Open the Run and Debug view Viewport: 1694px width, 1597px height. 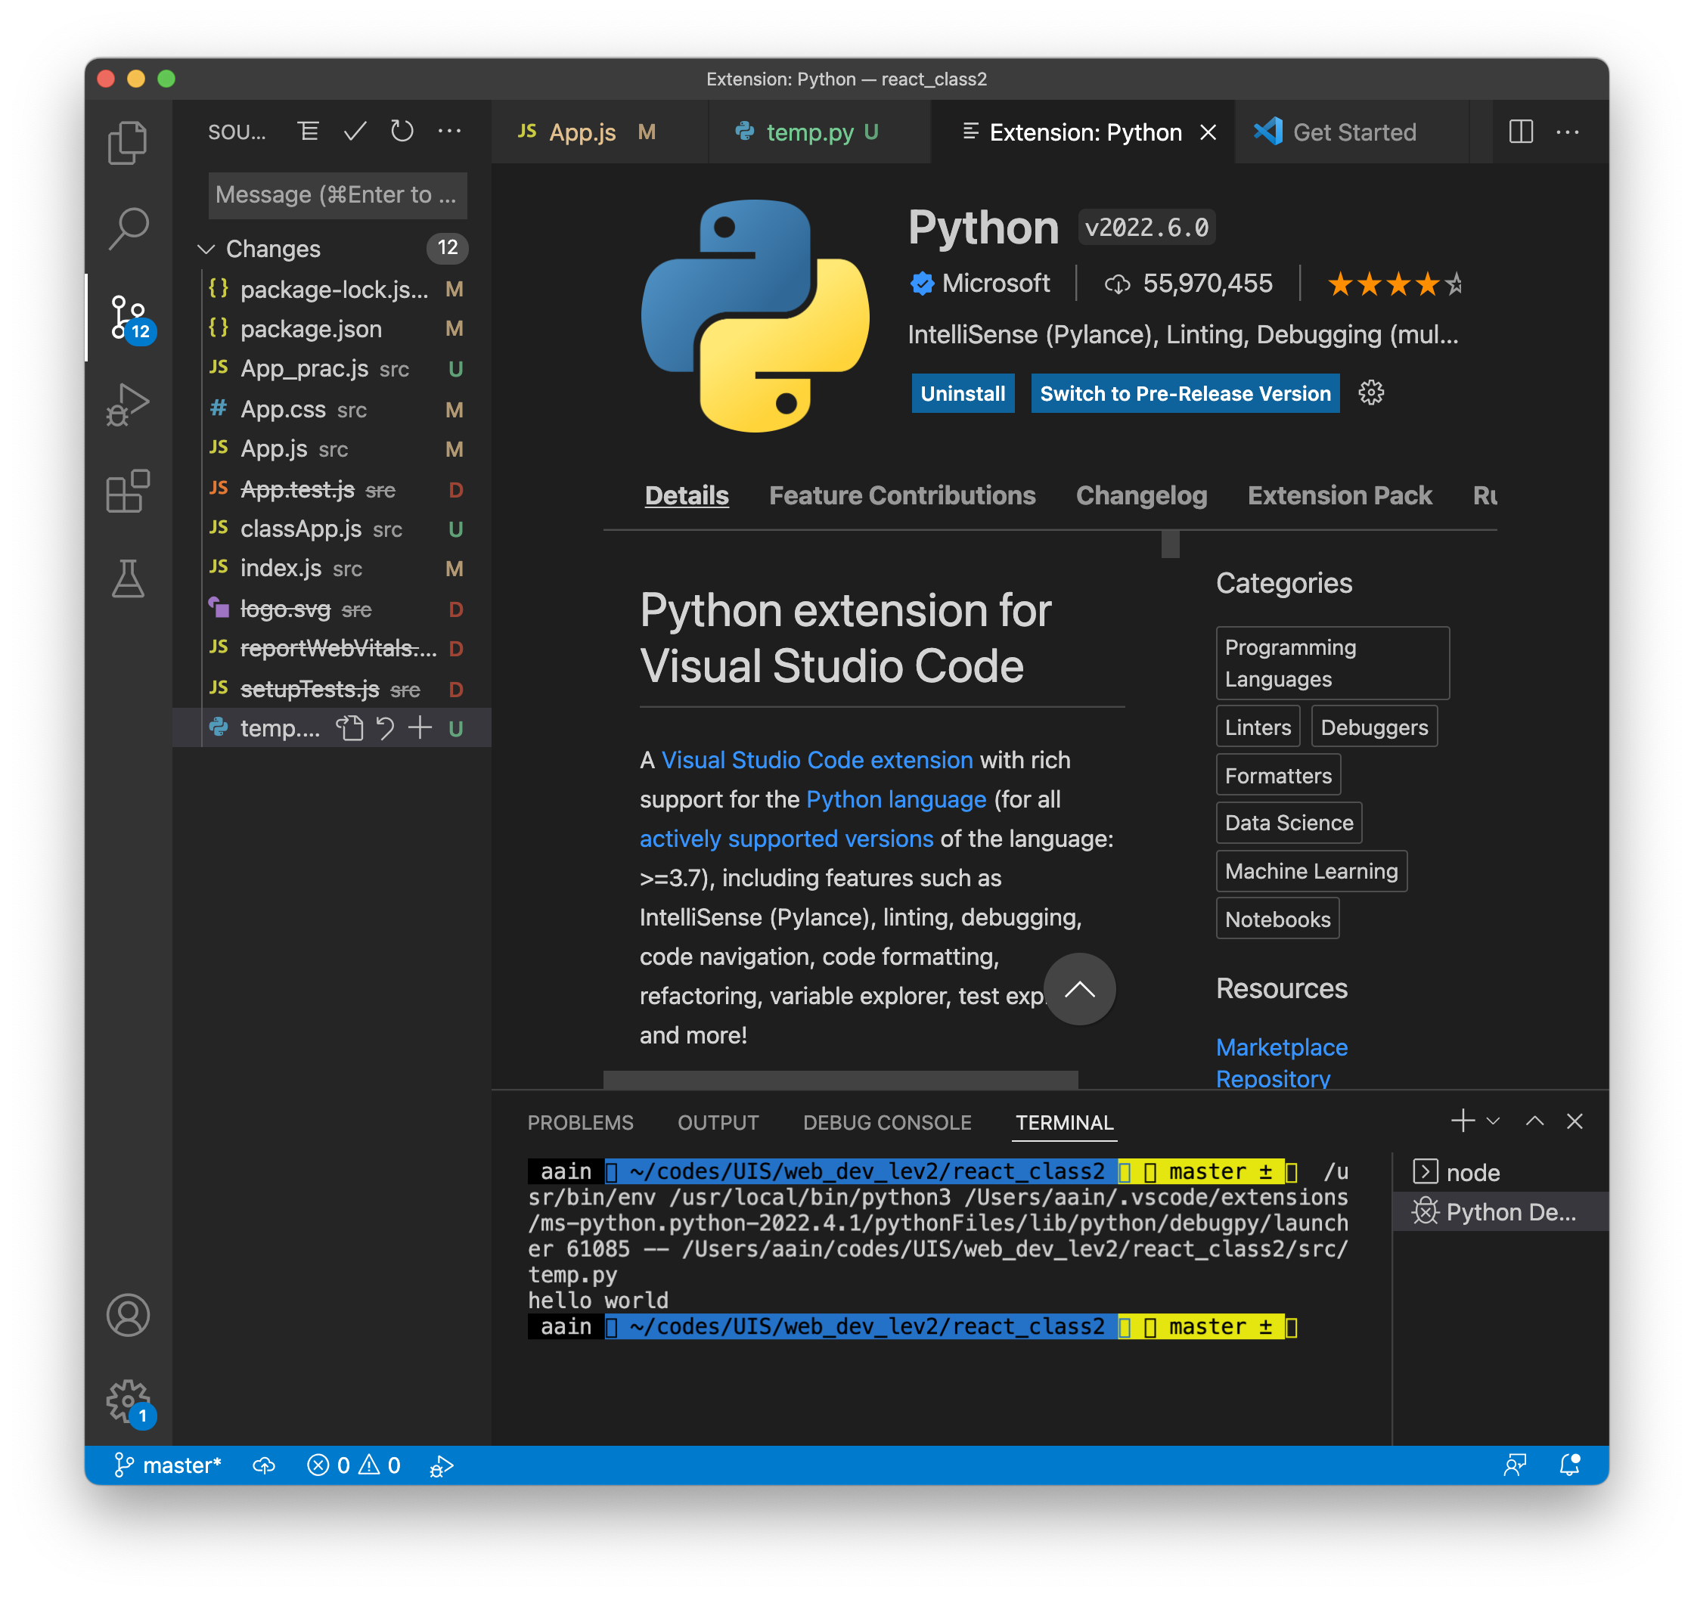click(128, 404)
